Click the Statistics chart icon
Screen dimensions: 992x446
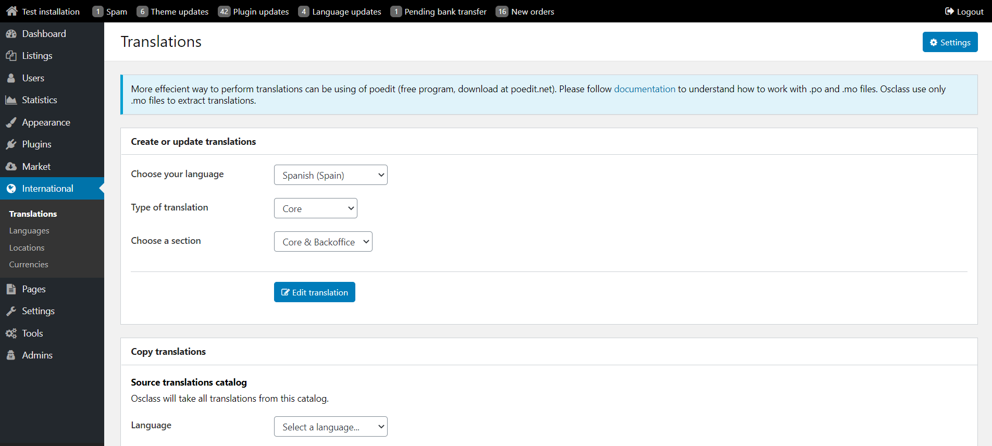(11, 100)
